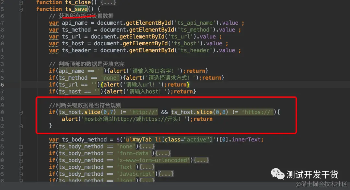The image size is (350, 190).
Task: Click the 'ts_header' string in getElementById call
Action: (195, 50)
